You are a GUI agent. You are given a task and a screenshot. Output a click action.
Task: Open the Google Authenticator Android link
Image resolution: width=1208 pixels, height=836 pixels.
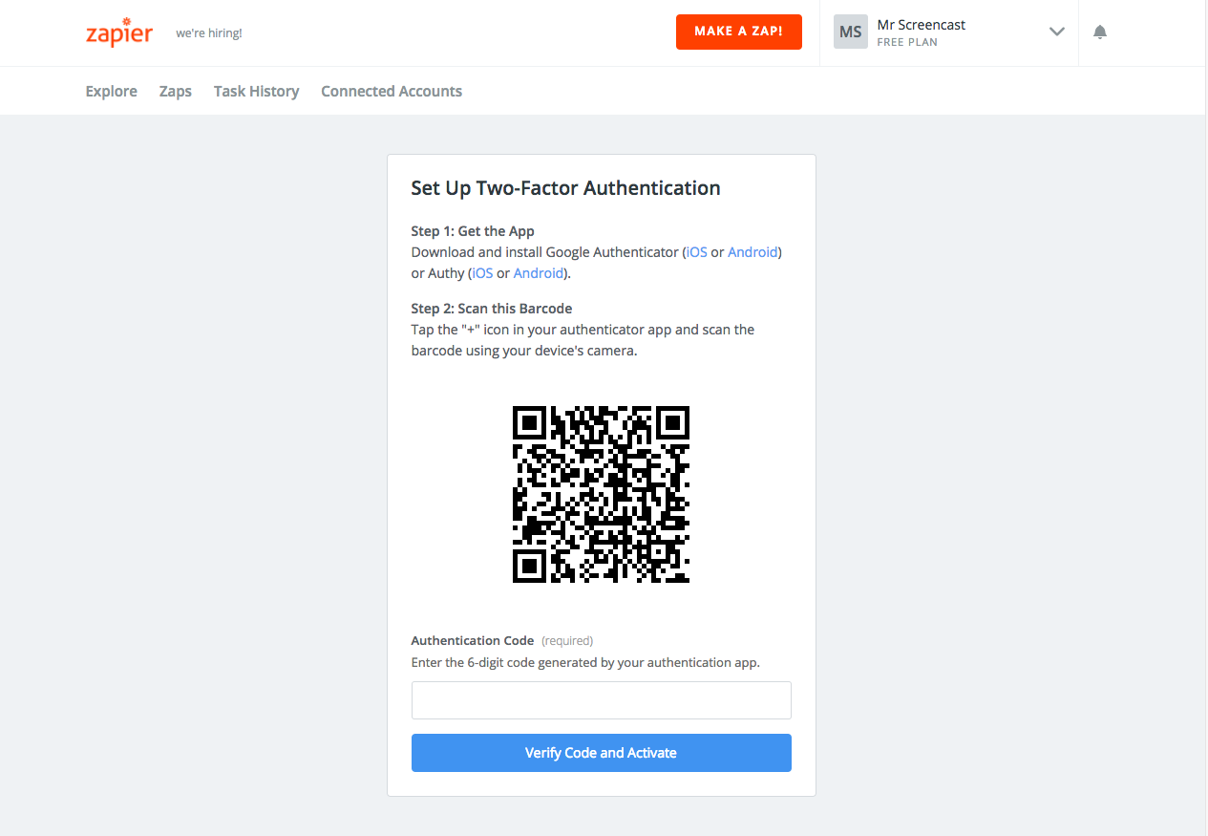coord(752,251)
